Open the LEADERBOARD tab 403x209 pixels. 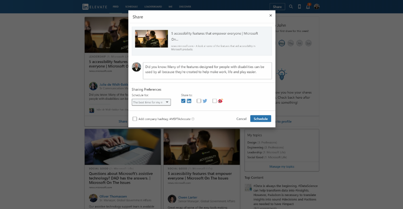click(x=153, y=7)
